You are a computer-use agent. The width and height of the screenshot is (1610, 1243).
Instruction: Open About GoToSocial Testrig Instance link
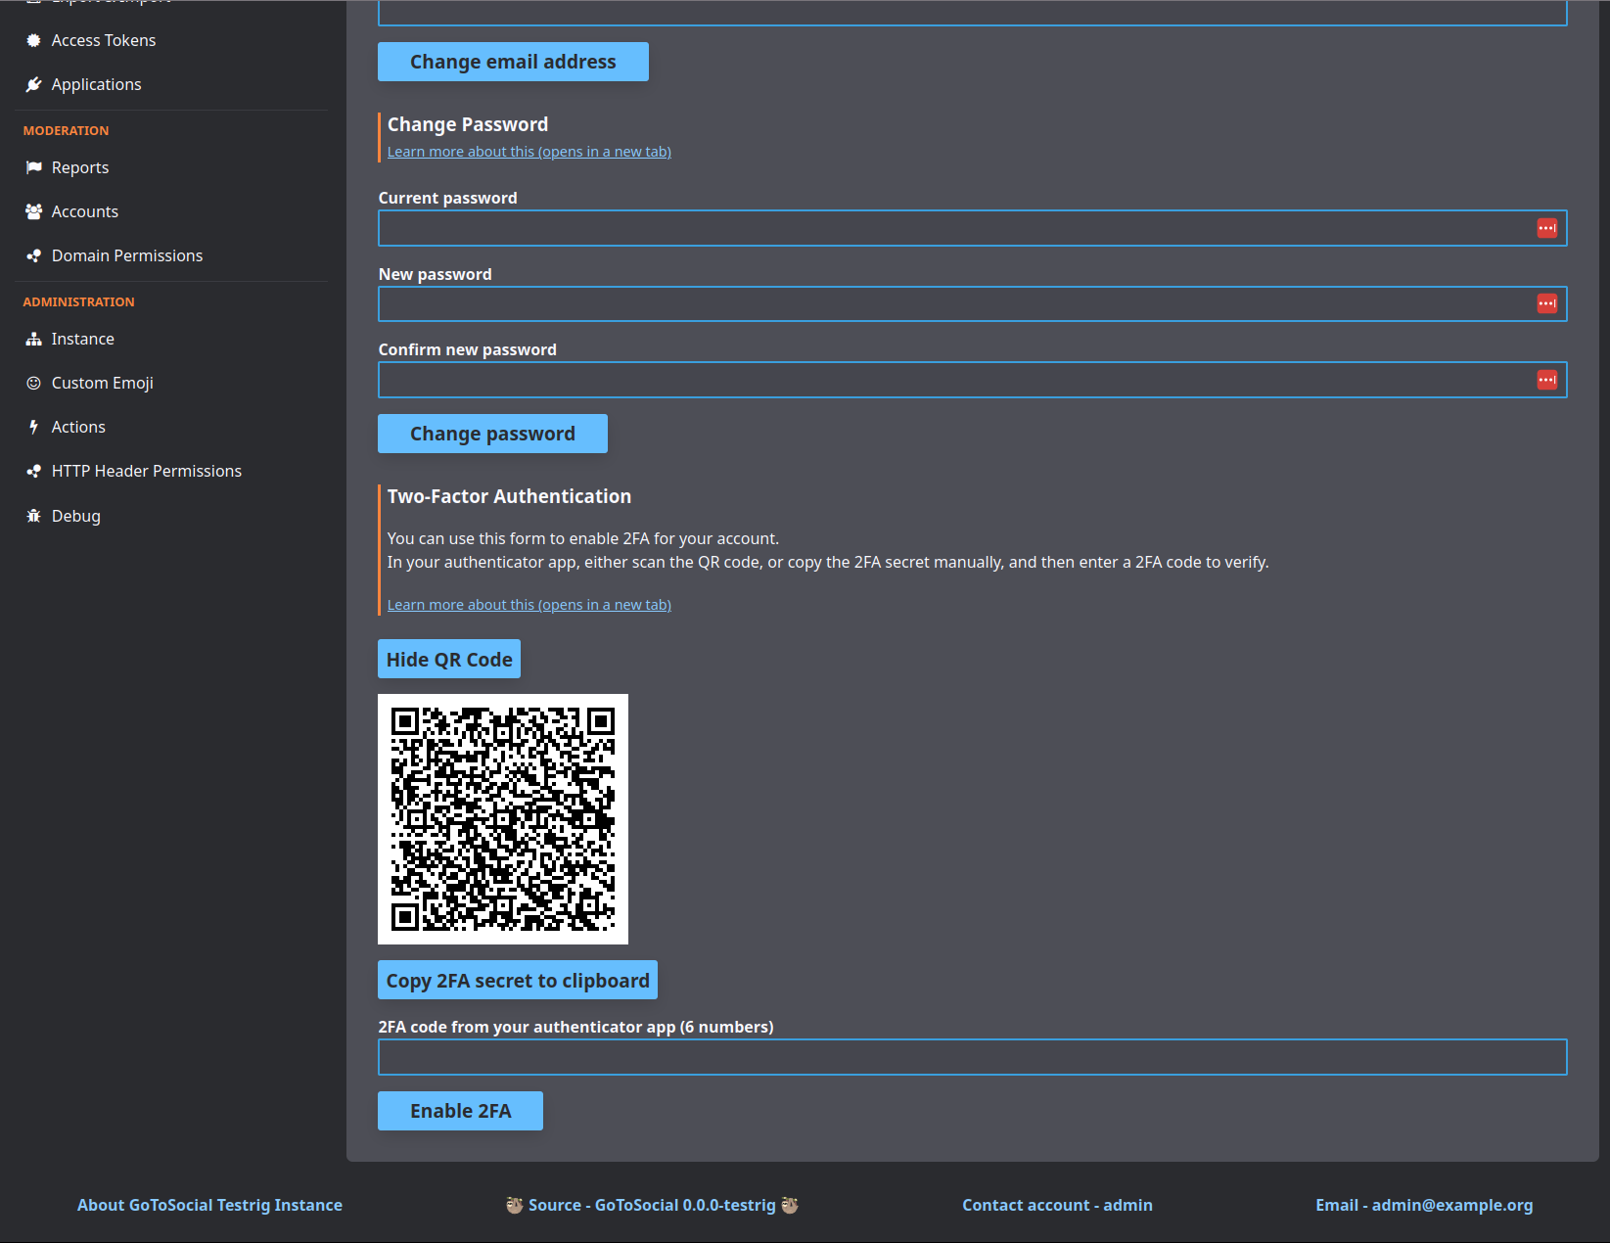[x=209, y=1205]
